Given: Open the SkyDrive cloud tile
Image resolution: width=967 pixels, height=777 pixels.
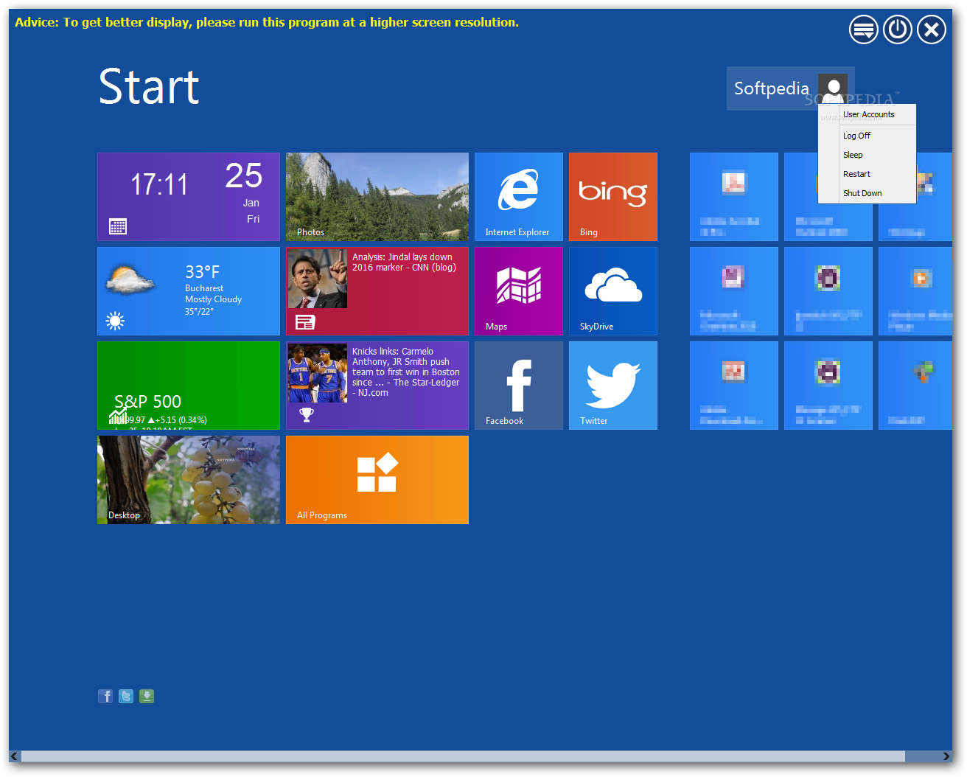Looking at the screenshot, I should pos(613,291).
